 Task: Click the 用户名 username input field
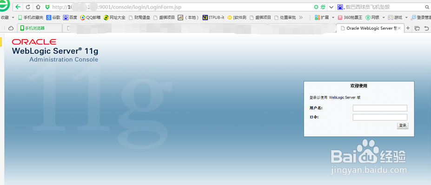380,108
